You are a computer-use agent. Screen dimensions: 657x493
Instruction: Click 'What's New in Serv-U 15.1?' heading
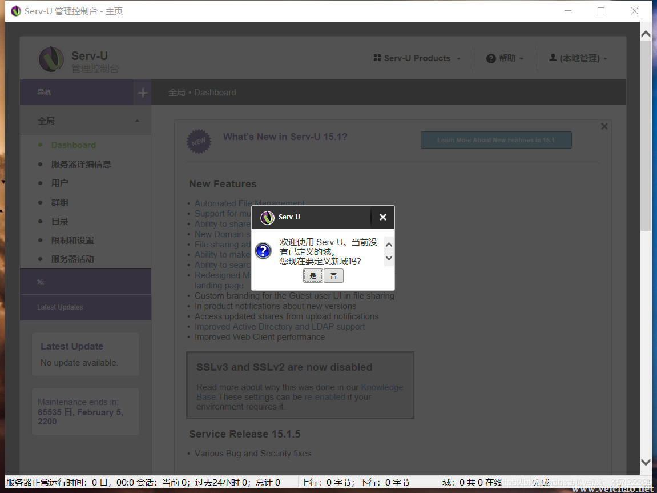(x=285, y=137)
